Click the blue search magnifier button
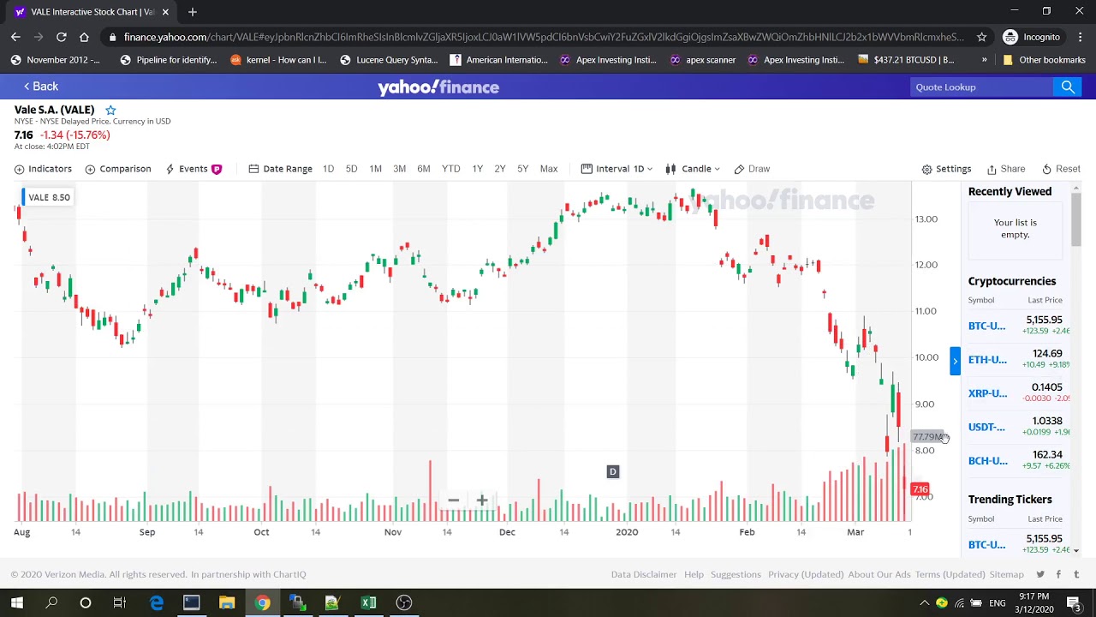The image size is (1096, 617). coord(1068,87)
